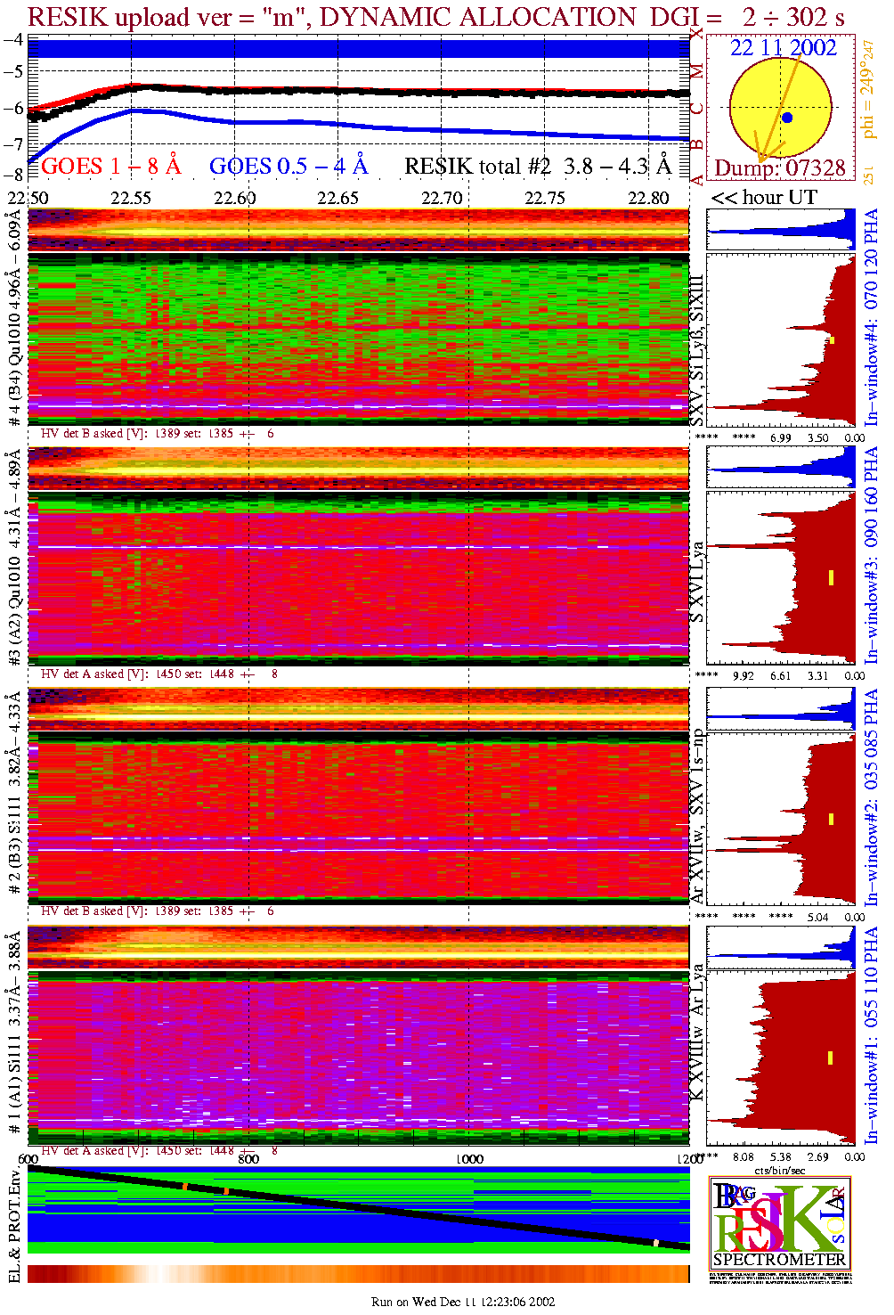The height and width of the screenshot is (1315, 894).
Task: Select the red "GOES 1 – 8 Å" legend label
Action: point(110,167)
